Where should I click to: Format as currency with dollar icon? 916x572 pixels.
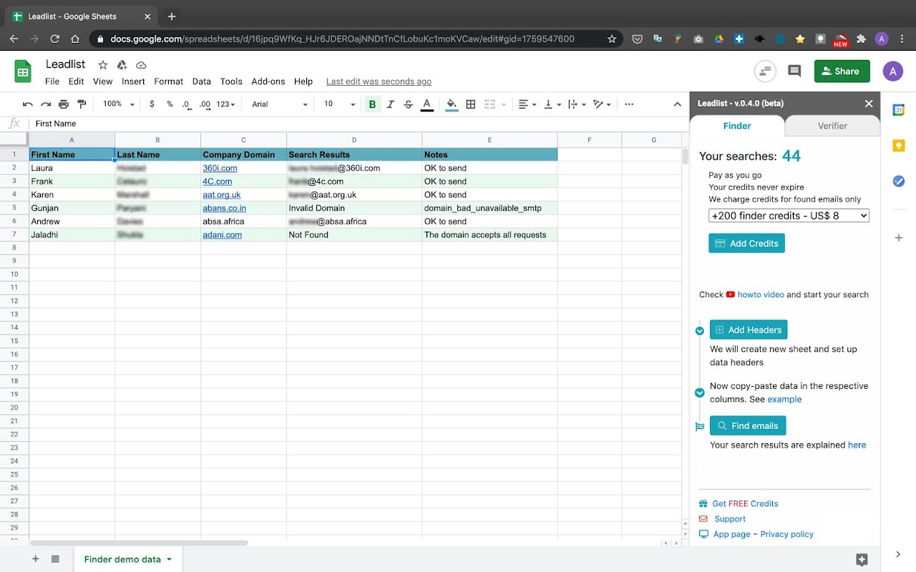152,104
